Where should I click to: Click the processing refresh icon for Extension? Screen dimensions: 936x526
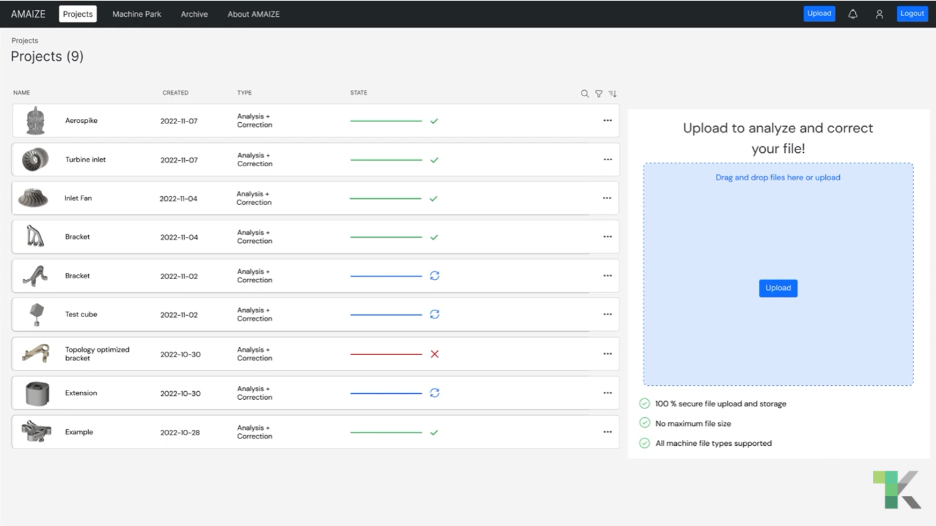435,393
